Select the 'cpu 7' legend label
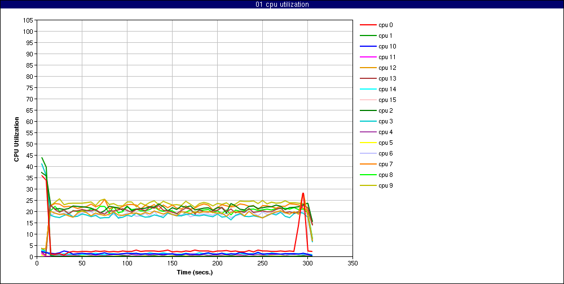This screenshot has height=284, width=564. [385, 165]
